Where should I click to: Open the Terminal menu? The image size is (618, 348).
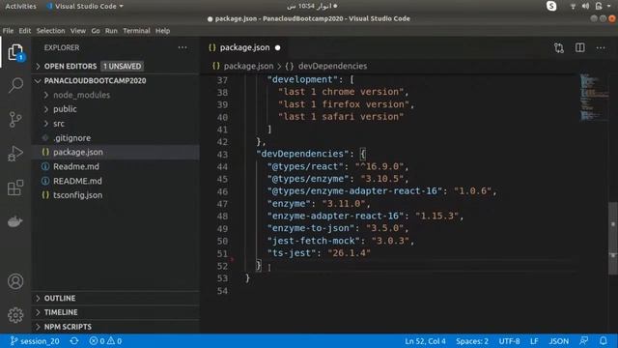(136, 31)
